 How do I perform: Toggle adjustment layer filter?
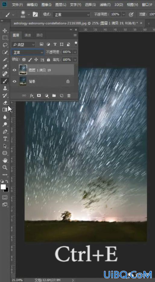tap(48, 44)
